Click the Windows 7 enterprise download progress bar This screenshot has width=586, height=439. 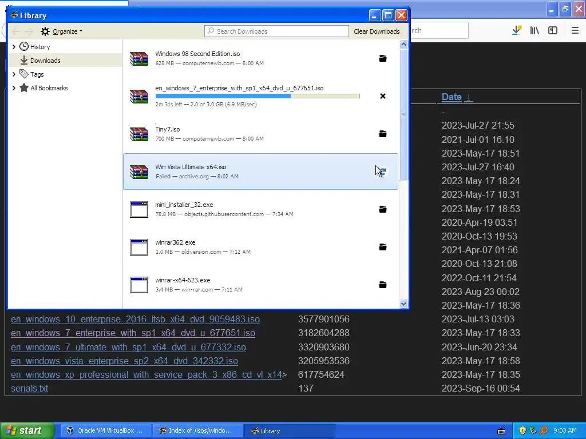pos(258,96)
